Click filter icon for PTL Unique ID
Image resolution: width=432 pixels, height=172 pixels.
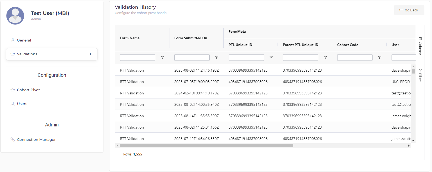(271, 58)
